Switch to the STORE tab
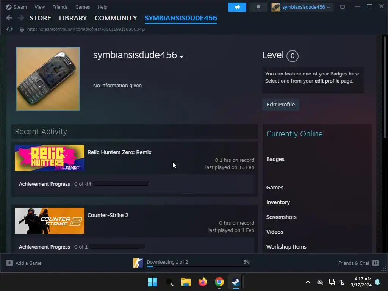The image size is (388, 291). point(40,18)
